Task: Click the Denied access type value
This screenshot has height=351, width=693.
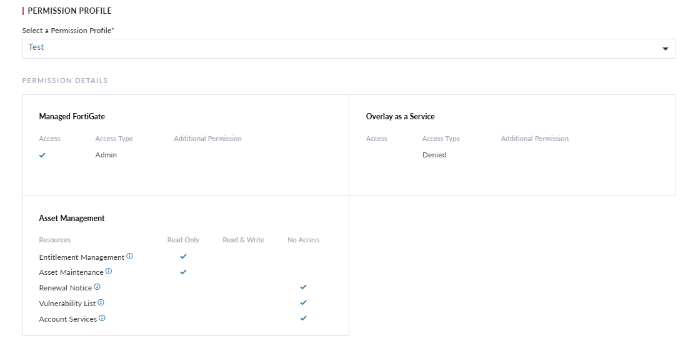Action: tap(434, 155)
